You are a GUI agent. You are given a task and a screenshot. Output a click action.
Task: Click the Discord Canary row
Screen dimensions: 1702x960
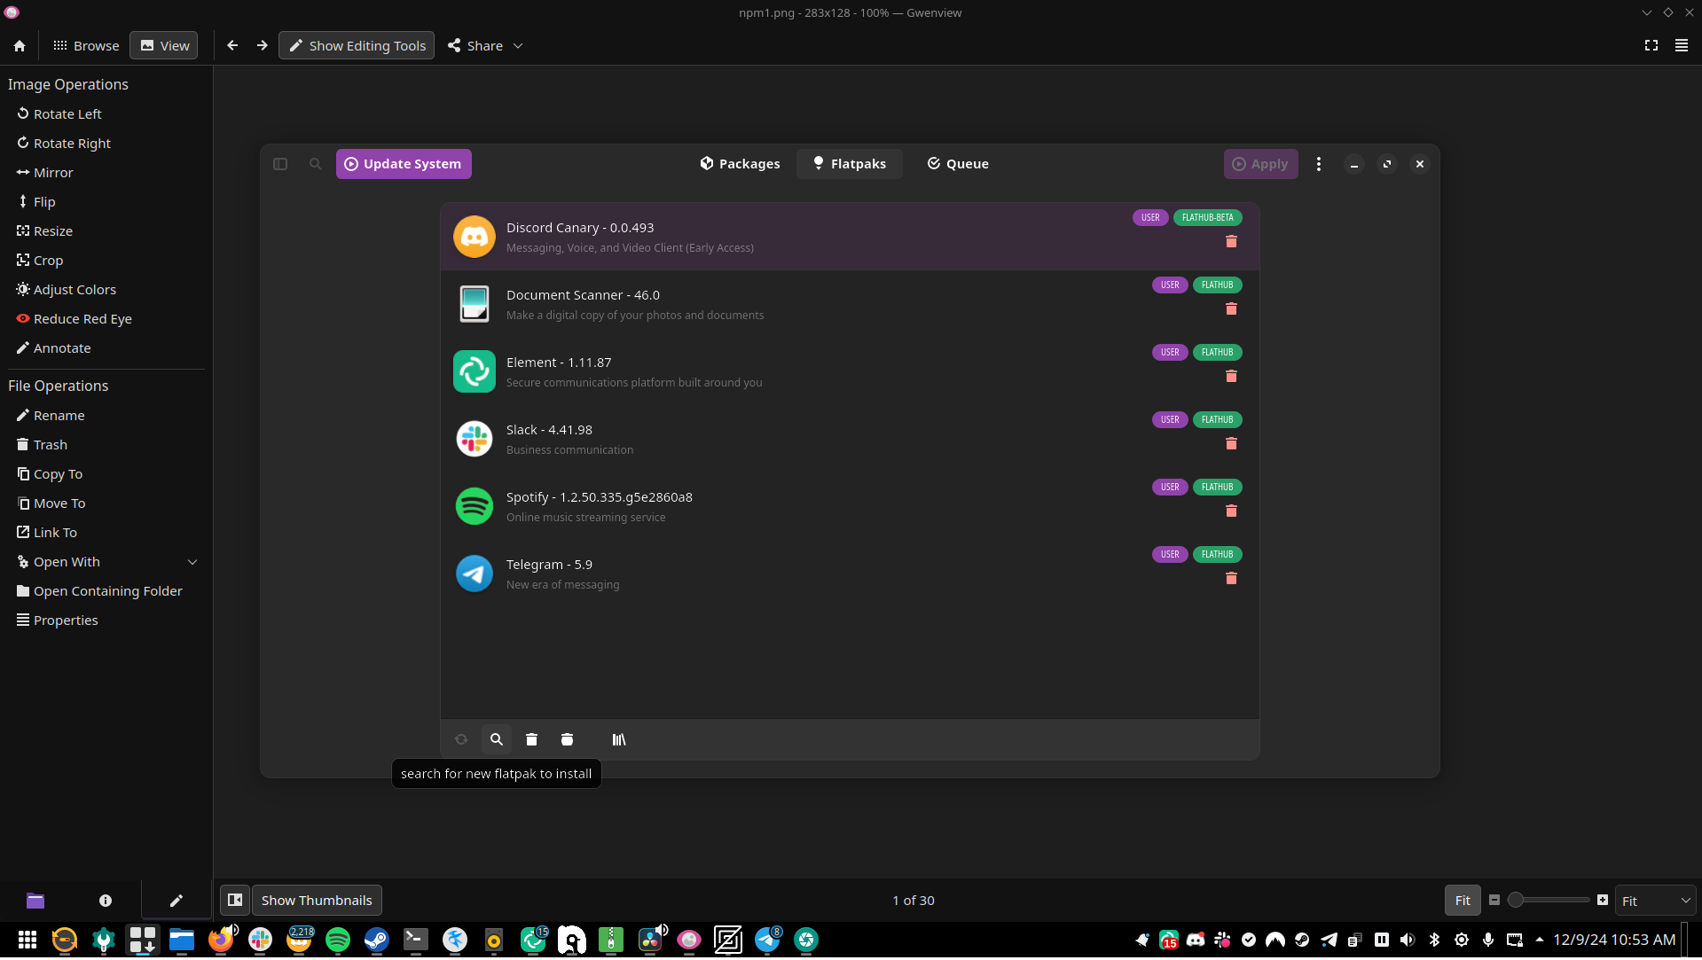(x=850, y=238)
